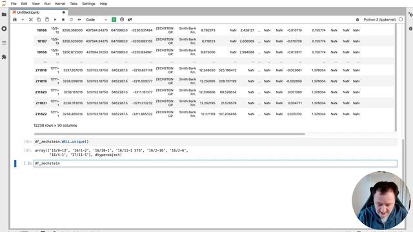Click the dataframe output vertical scrollbar
Image resolution: width=413 pixels, height=232 pixels.
pyautogui.click(x=396, y=77)
